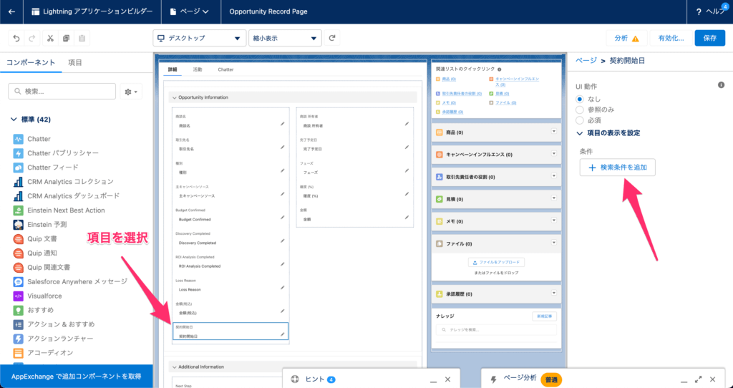Open the component list settings gear
Viewport: 733px width, 388px height.
point(131,92)
